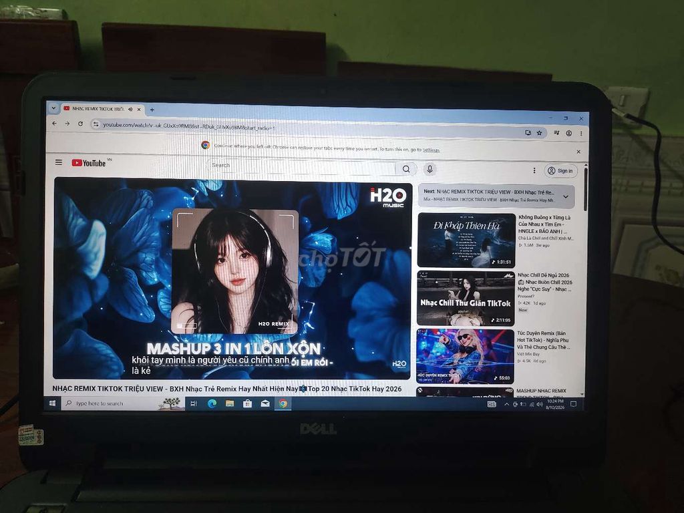Screen dimensions: 684x513
Task: Dismiss the Chrome restore tabs info bar
Action: pyautogui.click(x=578, y=152)
